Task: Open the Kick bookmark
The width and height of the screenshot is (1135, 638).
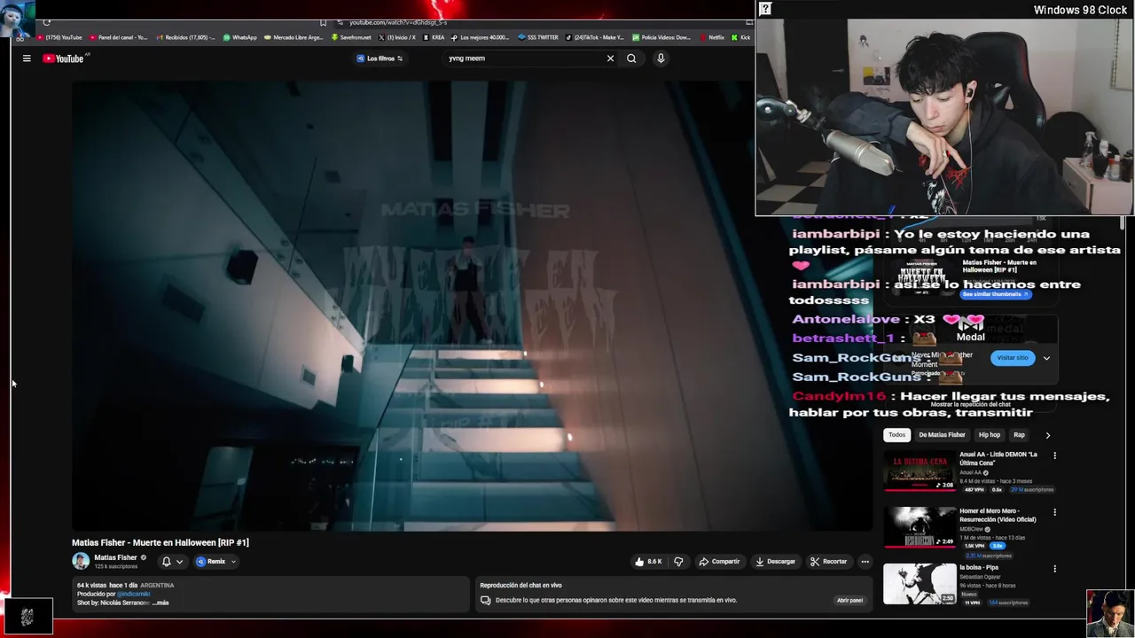Action: 741,37
